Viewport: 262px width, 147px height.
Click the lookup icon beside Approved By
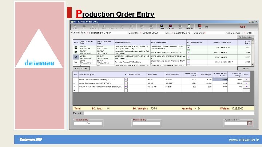pyautogui.click(x=250, y=123)
